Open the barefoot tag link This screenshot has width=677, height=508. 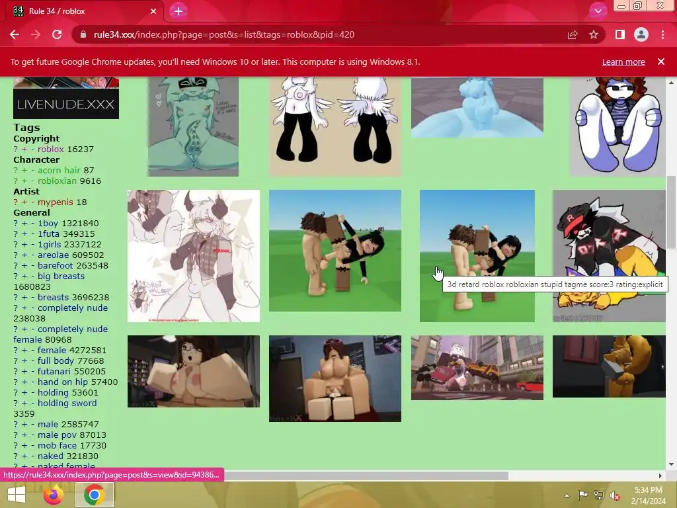[x=56, y=266]
